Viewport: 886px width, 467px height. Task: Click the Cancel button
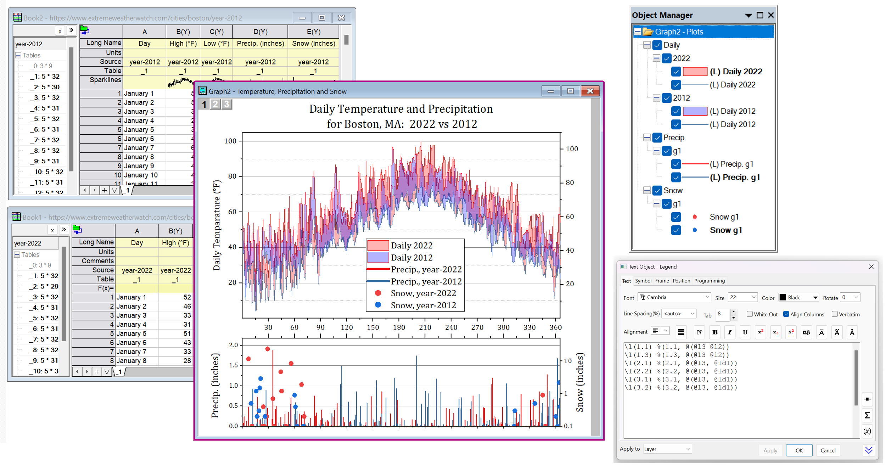[828, 450]
